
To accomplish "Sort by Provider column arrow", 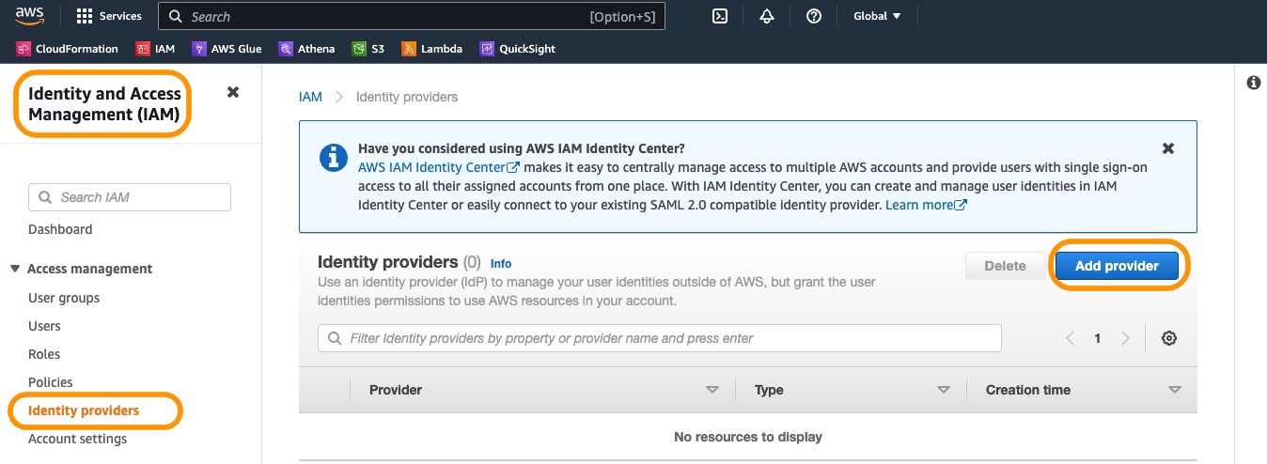I will [x=712, y=390].
